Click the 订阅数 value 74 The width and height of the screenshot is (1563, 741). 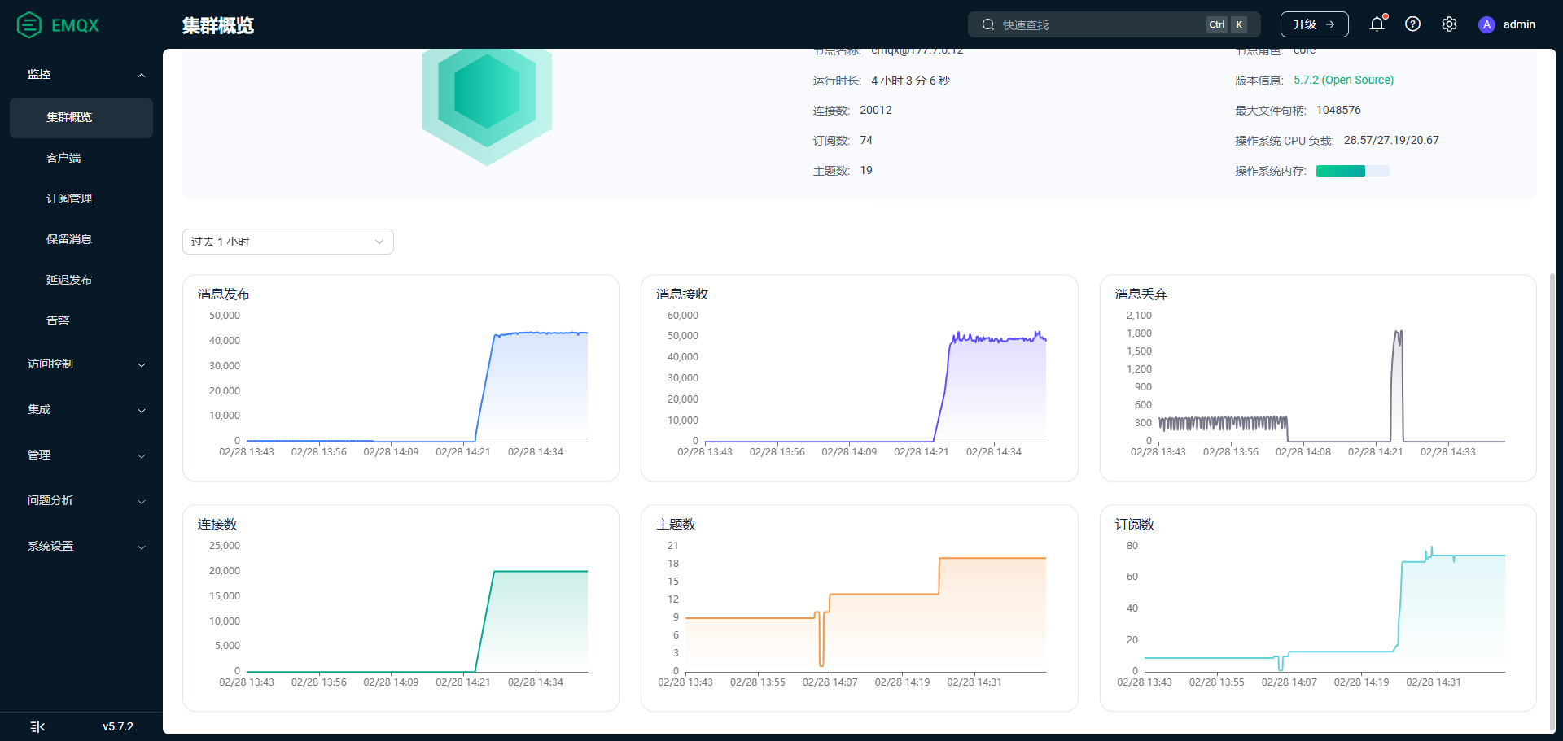click(x=866, y=140)
